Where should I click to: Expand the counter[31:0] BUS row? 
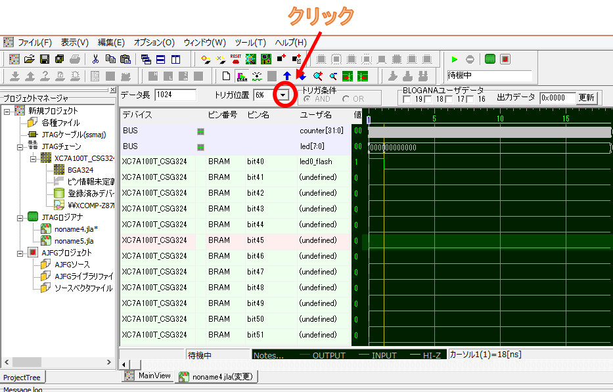click(201, 131)
